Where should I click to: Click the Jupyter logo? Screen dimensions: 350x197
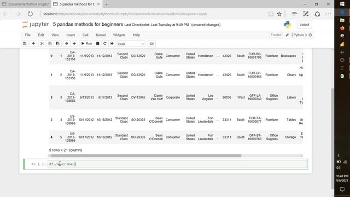click(x=36, y=24)
